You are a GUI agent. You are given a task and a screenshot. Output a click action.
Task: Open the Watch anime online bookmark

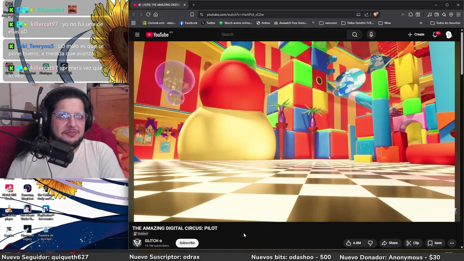(x=236, y=23)
